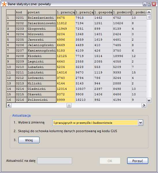Click the code cell 0201
The image size is (158, 173).
(x=21, y=18)
